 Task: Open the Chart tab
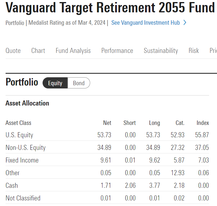point(38,51)
